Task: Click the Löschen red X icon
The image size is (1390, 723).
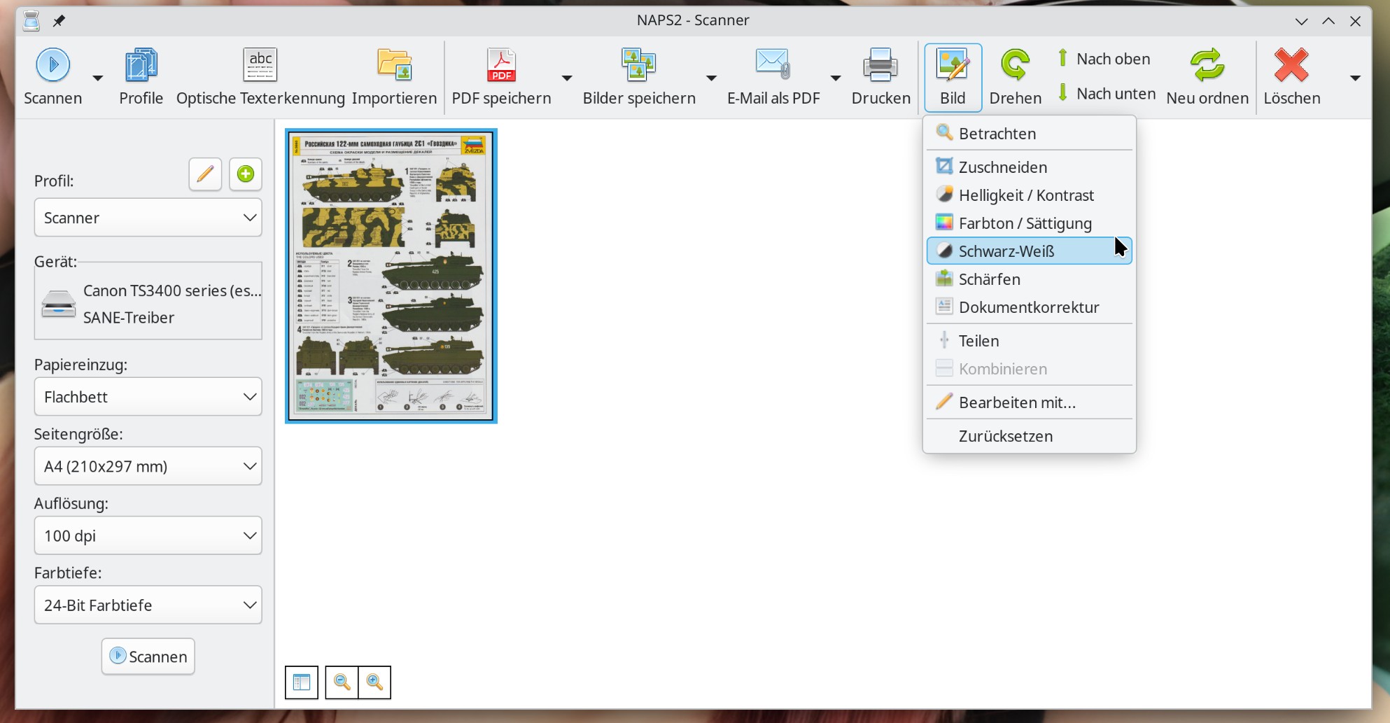Action: (1291, 65)
